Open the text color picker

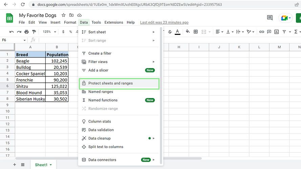click(177, 32)
